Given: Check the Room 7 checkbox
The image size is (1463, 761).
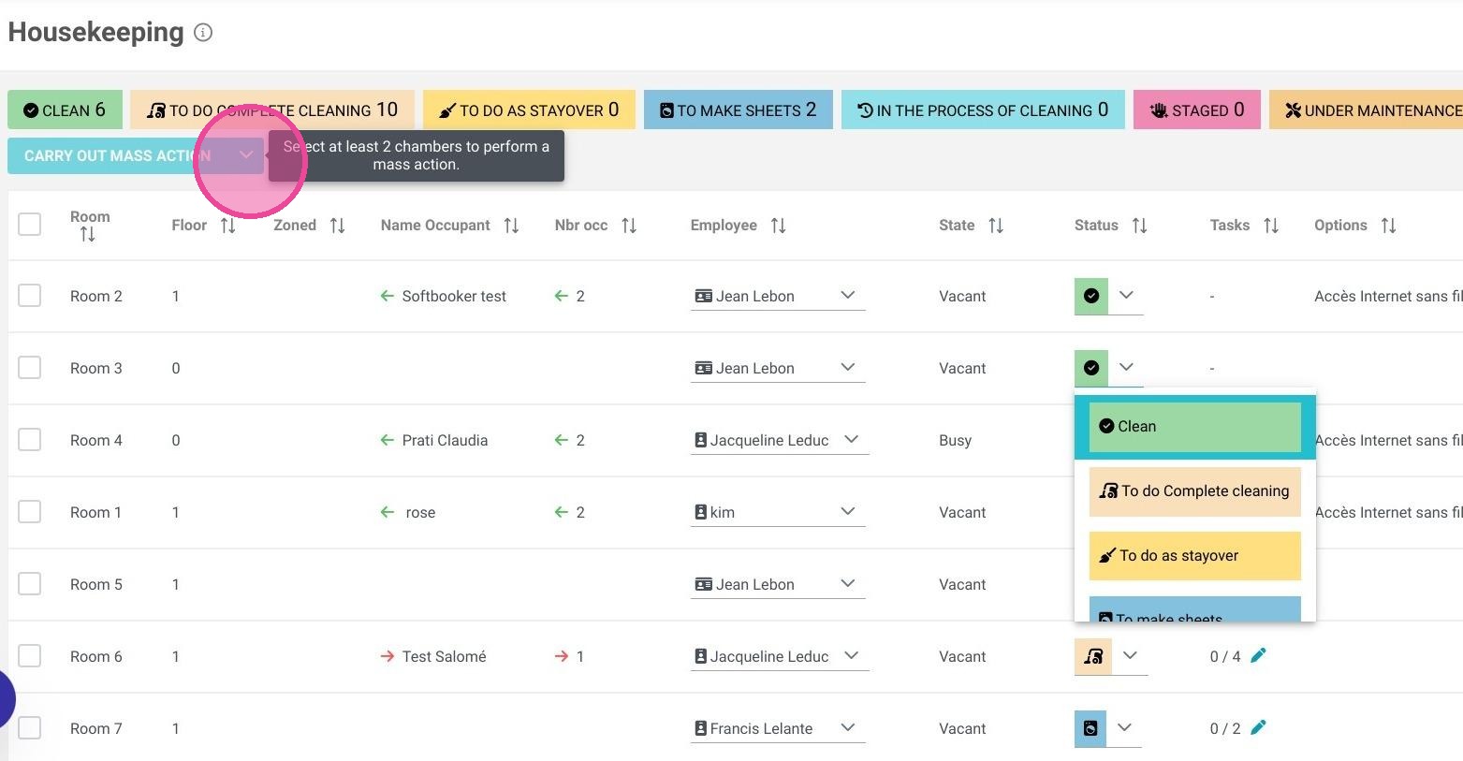Looking at the screenshot, I should (30, 728).
